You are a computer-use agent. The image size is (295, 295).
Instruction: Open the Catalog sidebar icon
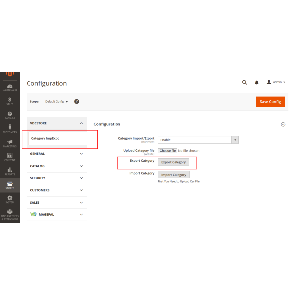(x=10, y=115)
